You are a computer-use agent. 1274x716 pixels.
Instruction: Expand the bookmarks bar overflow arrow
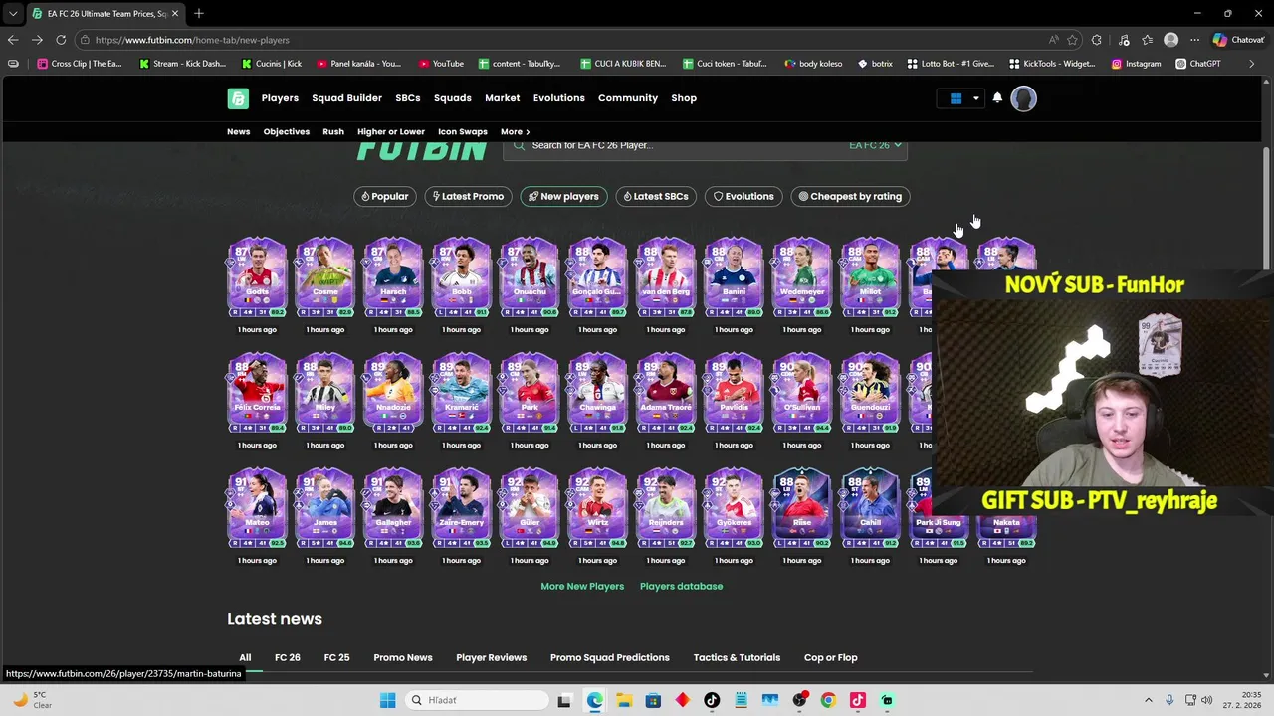coord(1252,64)
